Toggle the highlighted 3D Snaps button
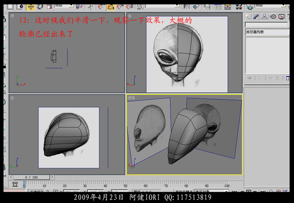The width and height of the screenshot is (294, 203). 111,7
